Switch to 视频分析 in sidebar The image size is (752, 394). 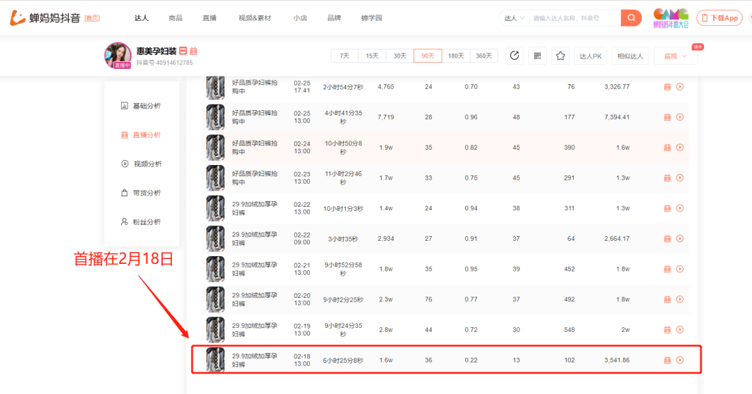tap(141, 164)
